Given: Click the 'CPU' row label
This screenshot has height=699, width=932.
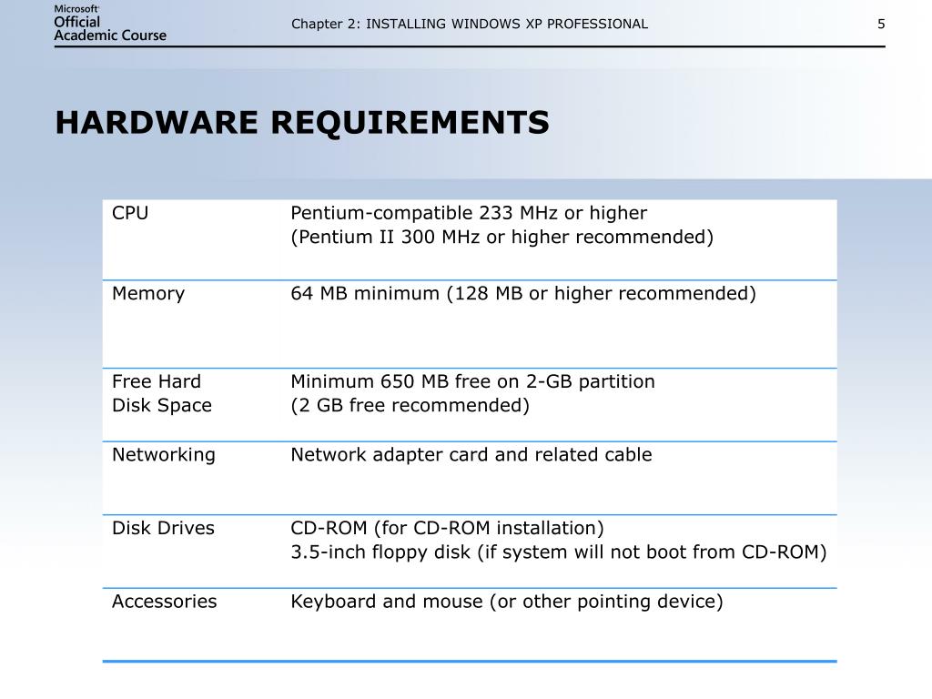Looking at the screenshot, I should coord(130,213).
